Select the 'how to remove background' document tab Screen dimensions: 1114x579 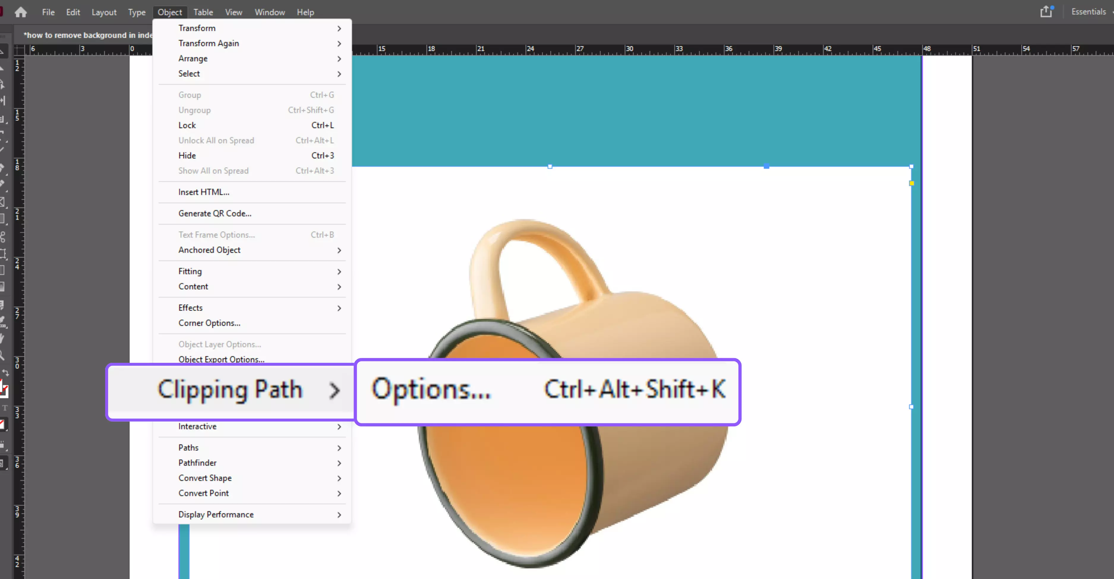pos(88,35)
